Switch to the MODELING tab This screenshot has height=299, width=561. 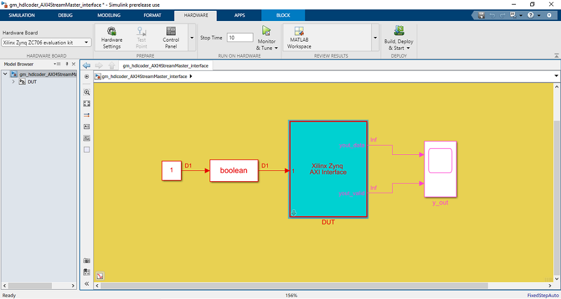coord(109,15)
